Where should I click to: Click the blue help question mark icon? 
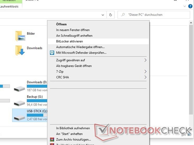click(190, 6)
